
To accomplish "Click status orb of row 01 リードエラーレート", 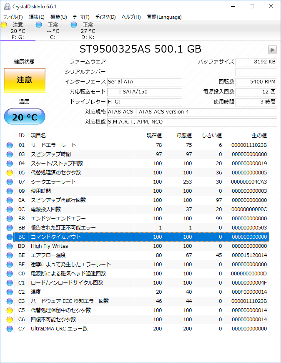I will pos(10,145).
